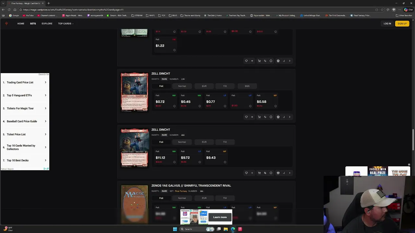Screen dimensions: 415x233
Task: Open File Explorer from taskbar
Action: pos(226,229)
